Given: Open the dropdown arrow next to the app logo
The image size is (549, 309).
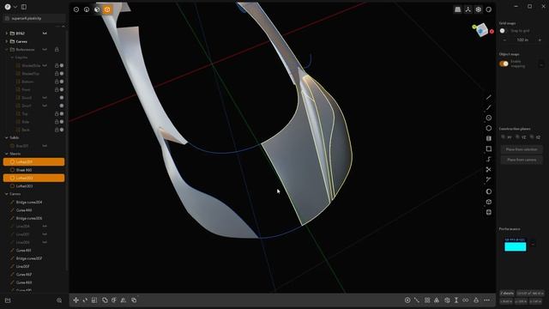Looking at the screenshot, I should click(15, 7).
